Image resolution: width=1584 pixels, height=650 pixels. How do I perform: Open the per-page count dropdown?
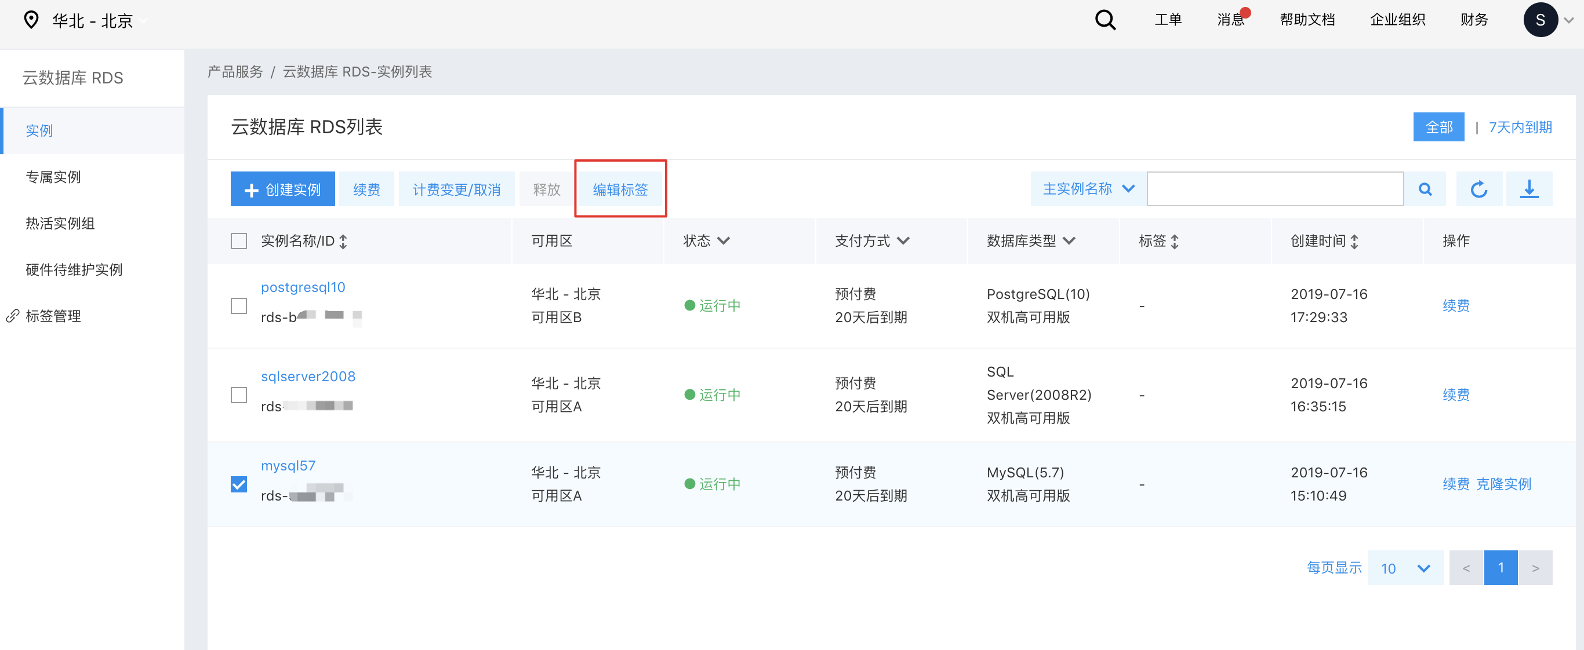click(x=1405, y=568)
